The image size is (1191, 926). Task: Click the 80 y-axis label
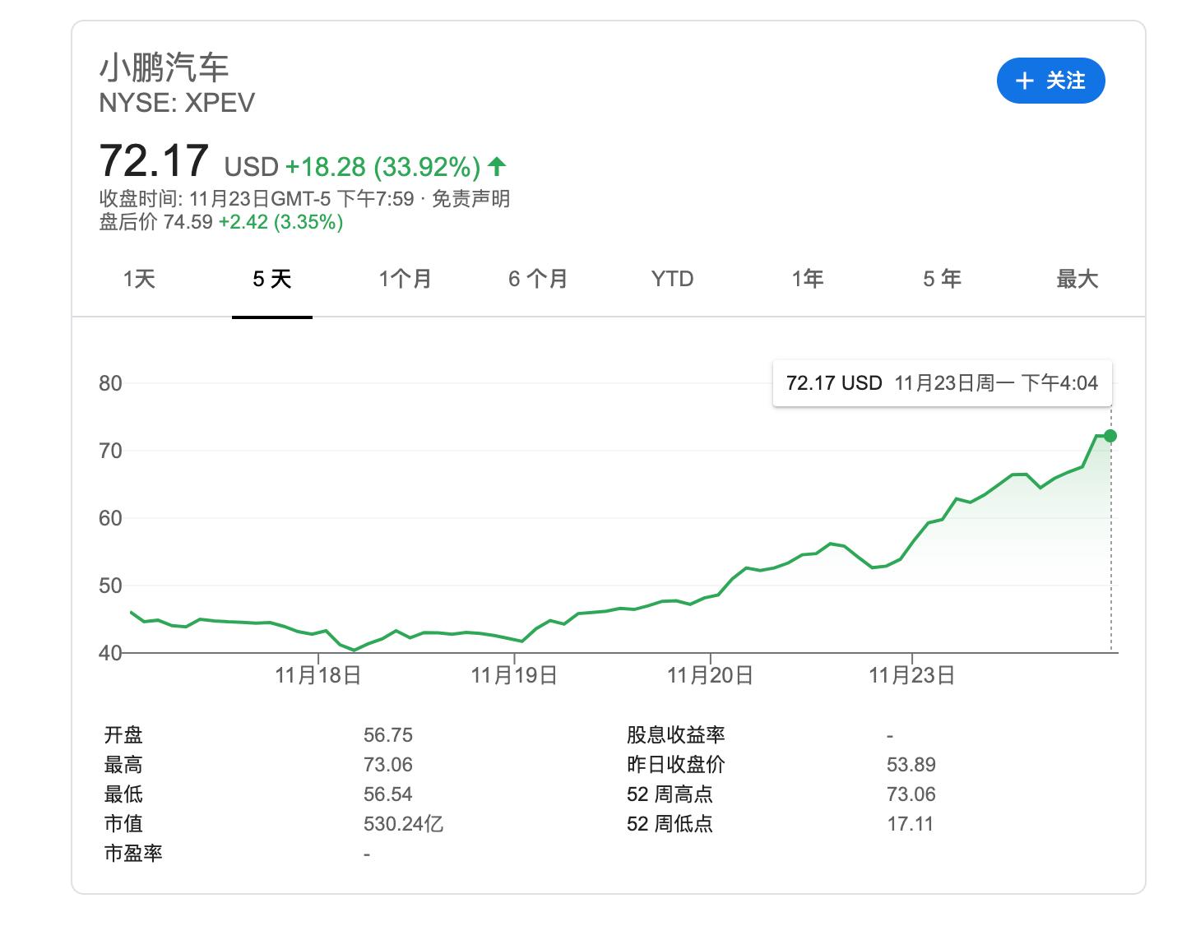point(110,383)
